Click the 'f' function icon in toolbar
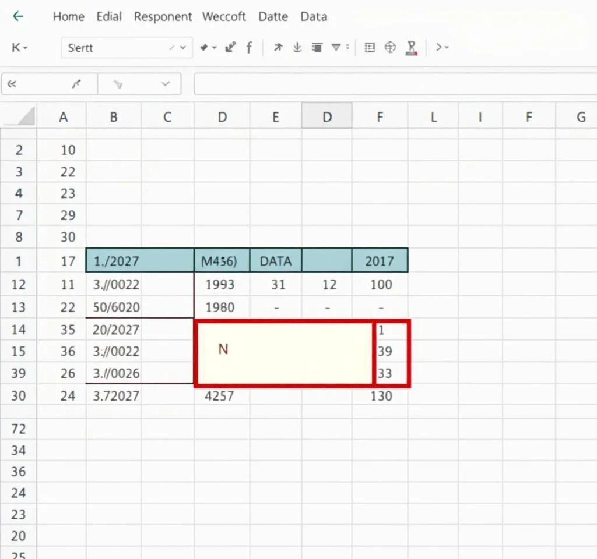Screen dimensions: 597x559 pyautogui.click(x=249, y=48)
